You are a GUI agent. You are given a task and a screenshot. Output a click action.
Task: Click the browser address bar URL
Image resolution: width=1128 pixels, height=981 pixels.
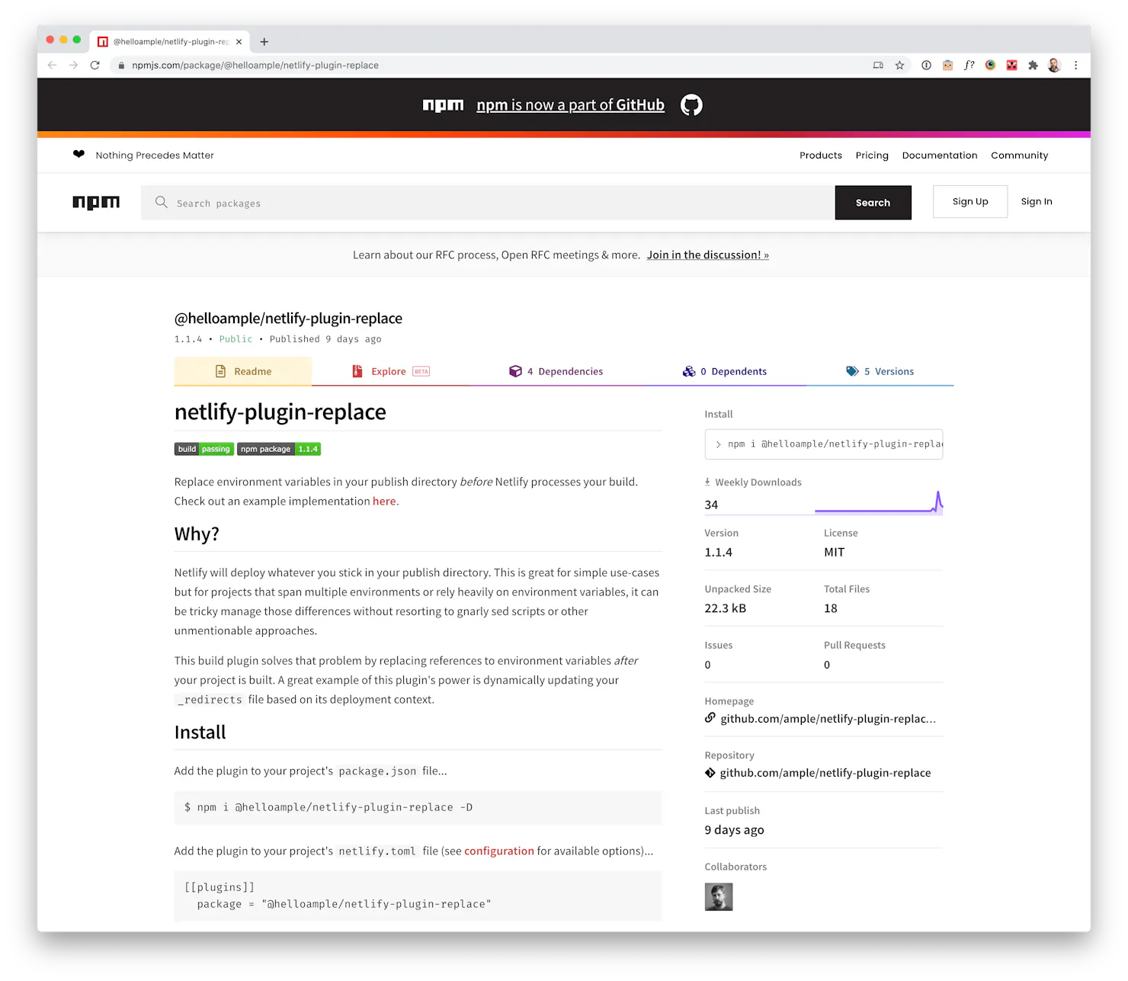pos(255,66)
